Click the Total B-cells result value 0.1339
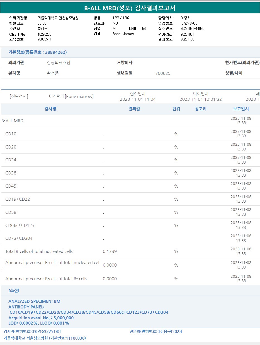The width and height of the screenshot is (260, 345). click(110, 251)
